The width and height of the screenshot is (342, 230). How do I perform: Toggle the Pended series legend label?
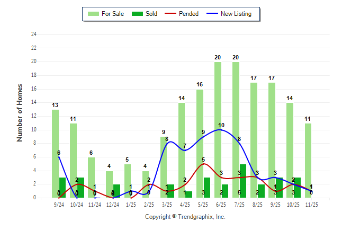coord(189,14)
